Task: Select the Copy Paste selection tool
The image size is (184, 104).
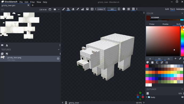Action: point(92,9)
